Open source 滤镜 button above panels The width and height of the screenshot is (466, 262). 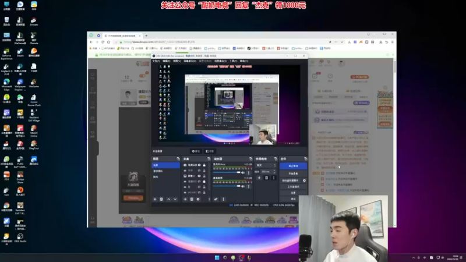pyautogui.click(x=210, y=151)
